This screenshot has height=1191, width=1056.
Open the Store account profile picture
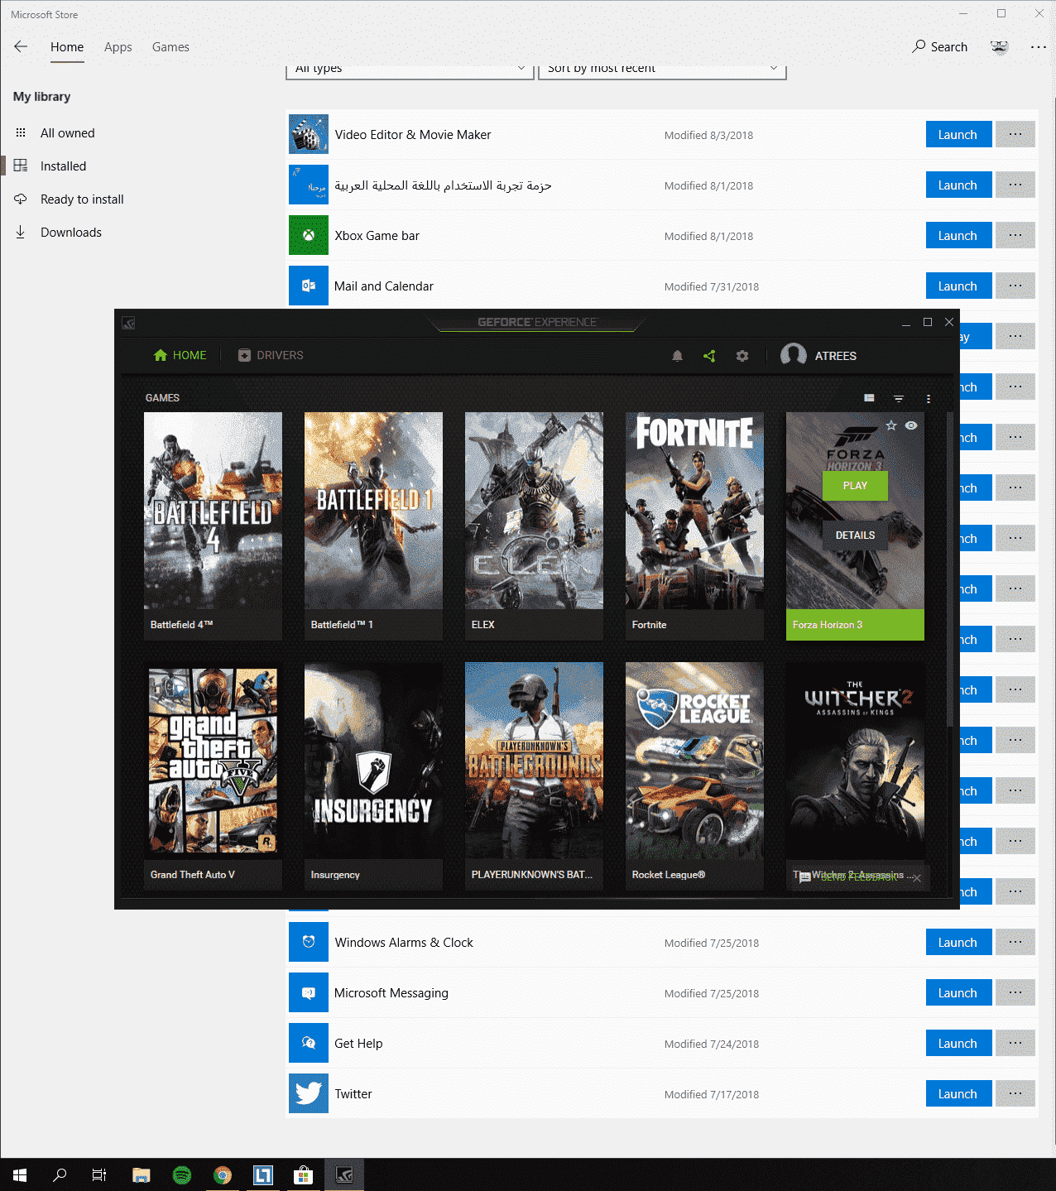pos(1000,47)
